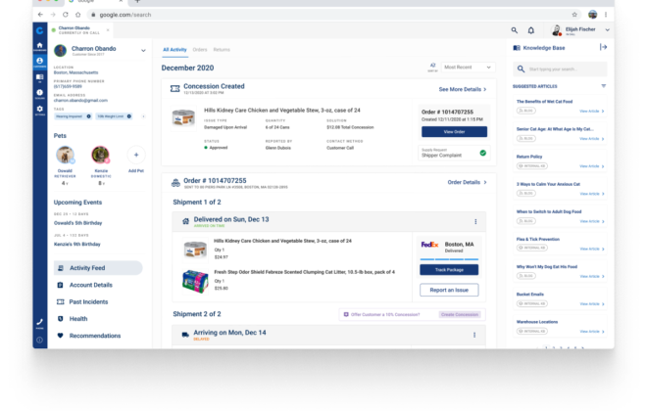The width and height of the screenshot is (647, 411).
Task: Click FedEx delivery progress bar
Action: 449,259
